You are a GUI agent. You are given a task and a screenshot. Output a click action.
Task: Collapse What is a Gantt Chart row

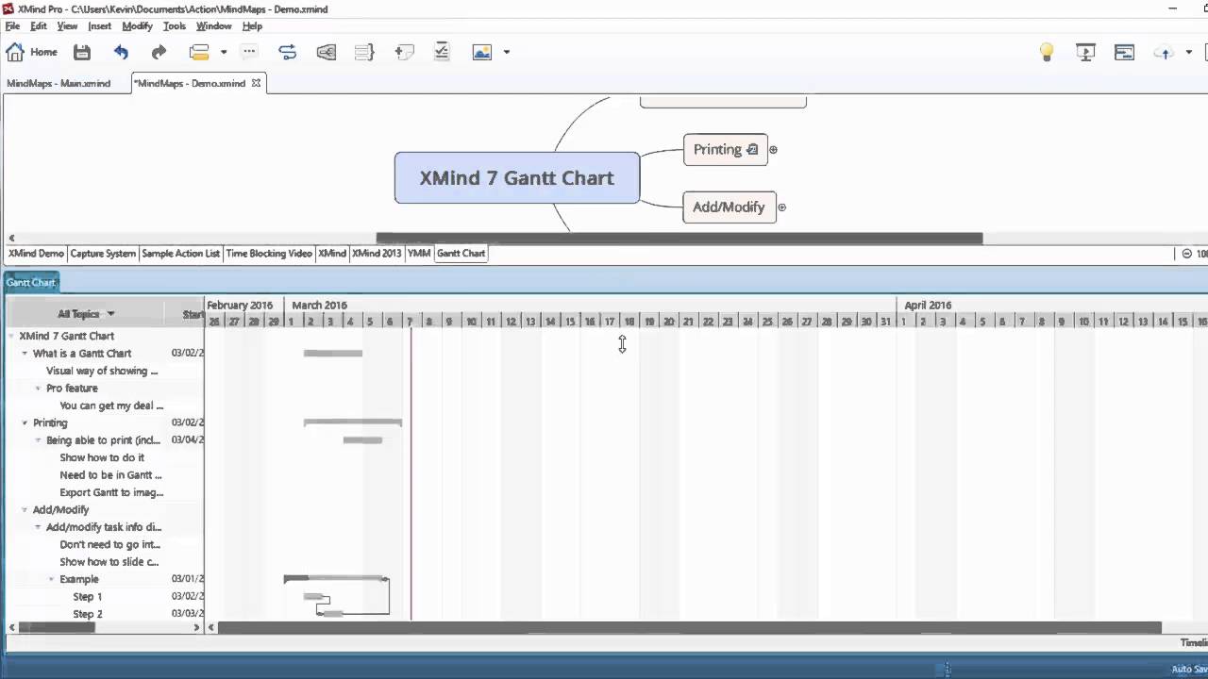tap(25, 354)
